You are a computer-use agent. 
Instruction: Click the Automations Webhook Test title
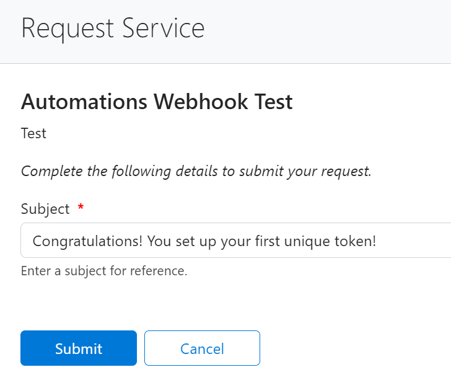point(157,102)
